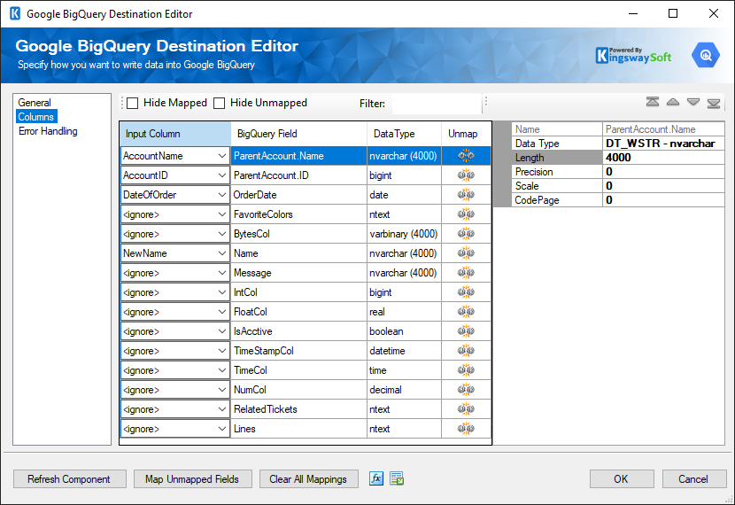735x505 pixels.
Task: Select the CodePage property value
Action: pyautogui.click(x=663, y=200)
